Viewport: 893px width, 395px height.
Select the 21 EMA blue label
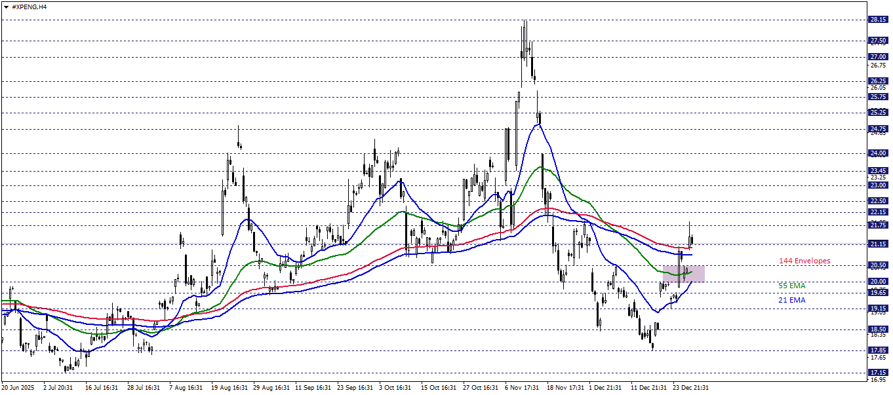[791, 300]
